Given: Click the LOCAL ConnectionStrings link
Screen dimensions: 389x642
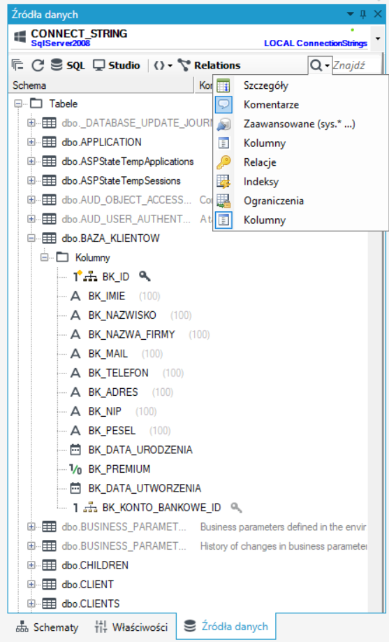Looking at the screenshot, I should click(x=316, y=43).
